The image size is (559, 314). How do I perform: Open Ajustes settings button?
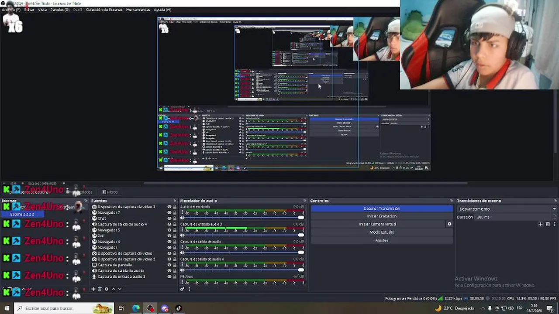382,240
